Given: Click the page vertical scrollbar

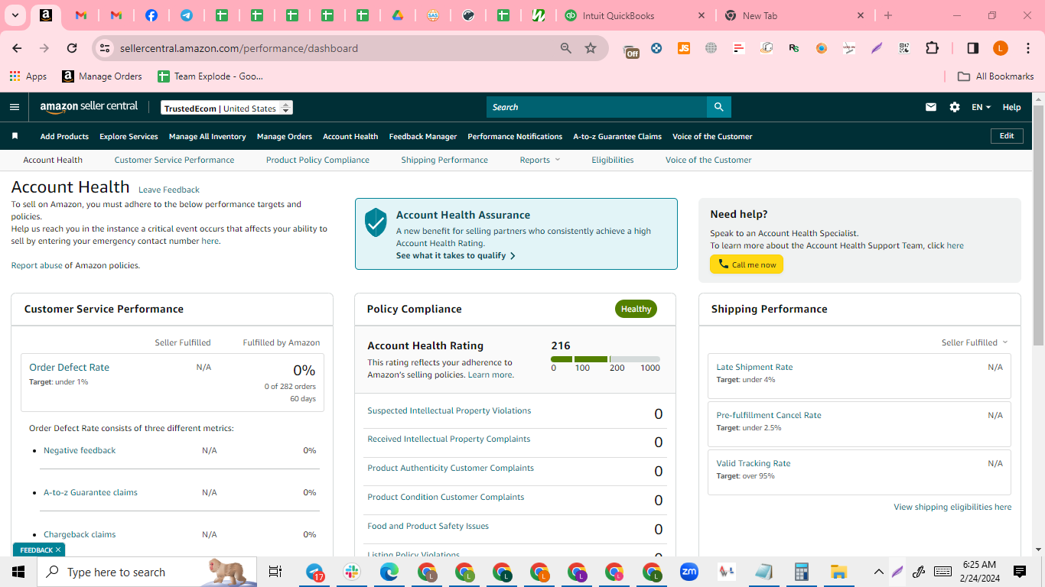Looking at the screenshot, I should click(x=1038, y=225).
